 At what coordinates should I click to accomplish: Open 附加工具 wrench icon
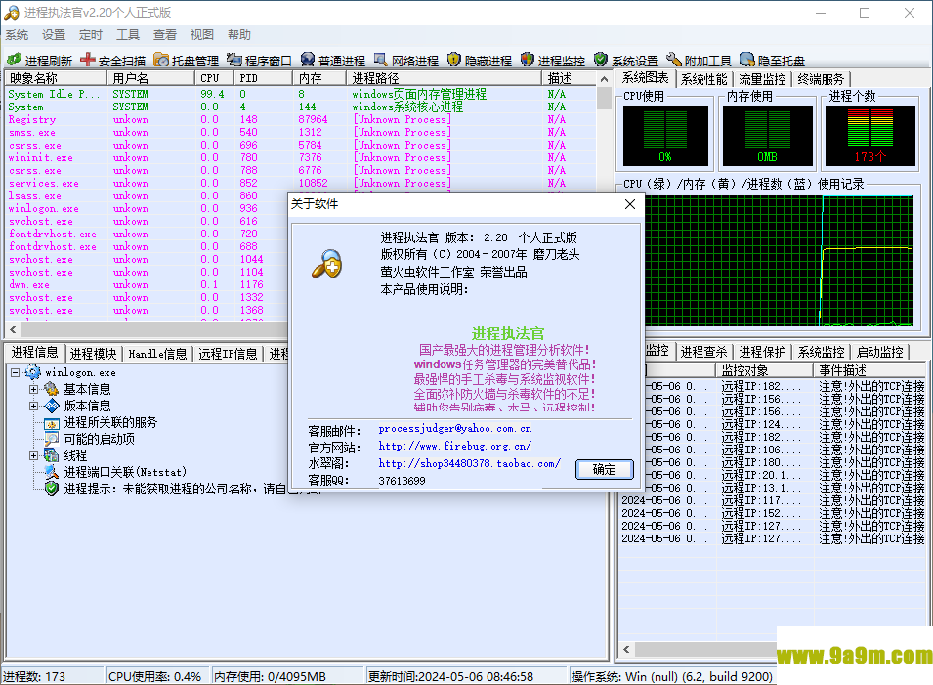coord(673,60)
